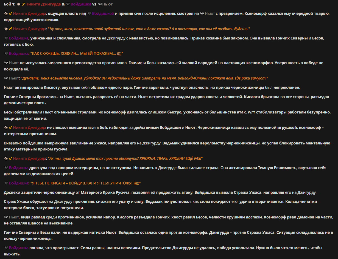This screenshot has height=259, width=338.
Task: Click the male sign on the 'Ах ты' quote line
Action: (11, 158)
